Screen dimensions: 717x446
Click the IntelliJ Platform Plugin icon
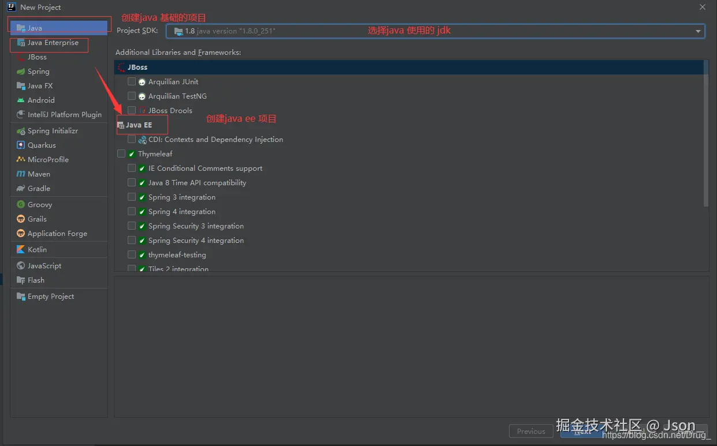(21, 115)
